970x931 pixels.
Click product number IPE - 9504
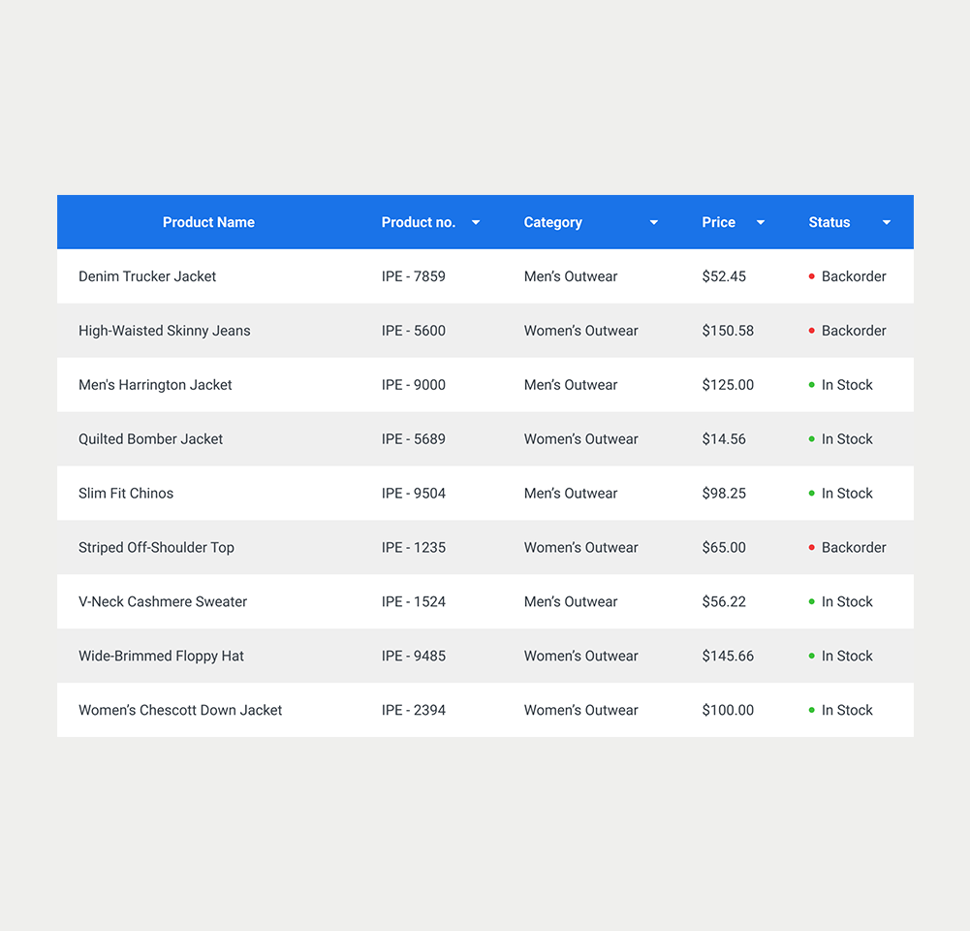tap(414, 494)
